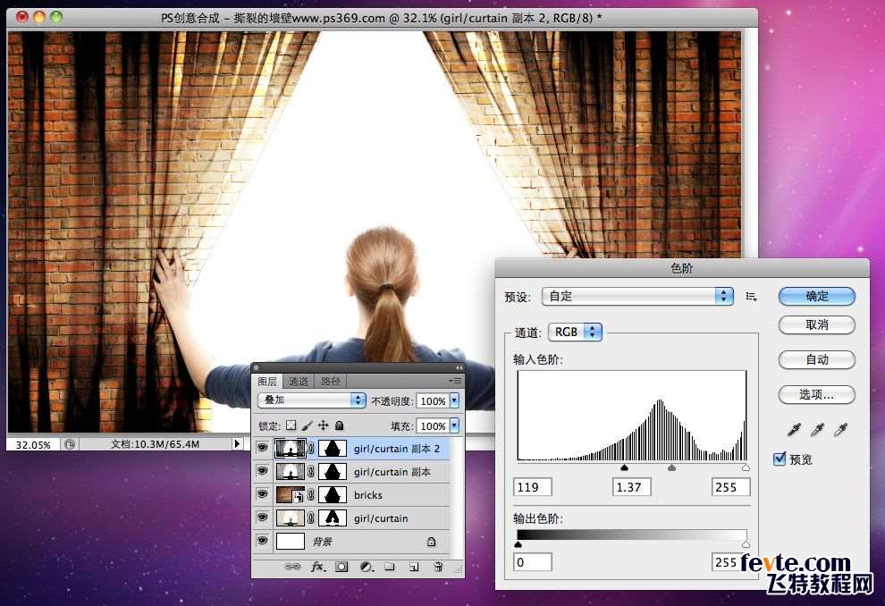The width and height of the screenshot is (885, 606).
Task: Click the 确定 button
Action: click(817, 296)
